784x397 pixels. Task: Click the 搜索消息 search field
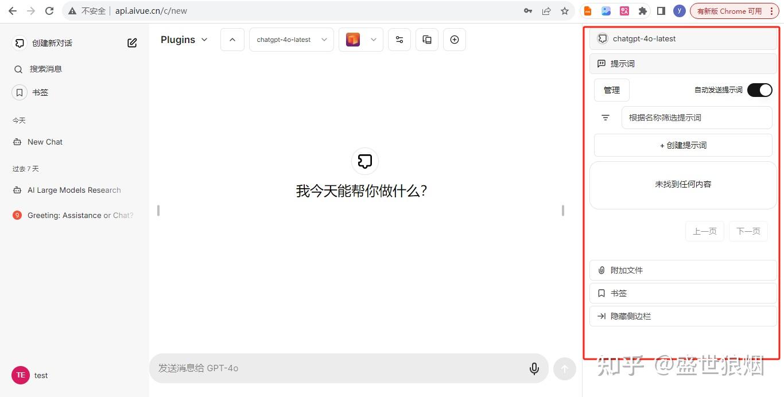[x=75, y=69]
